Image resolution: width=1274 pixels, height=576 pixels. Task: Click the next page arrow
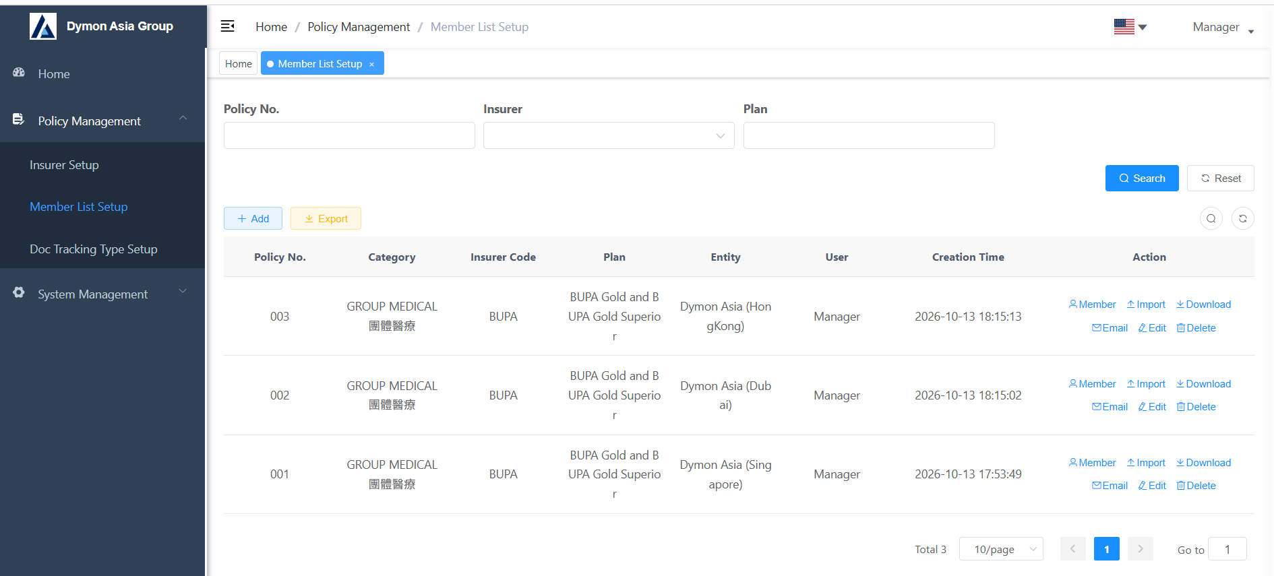1141,549
